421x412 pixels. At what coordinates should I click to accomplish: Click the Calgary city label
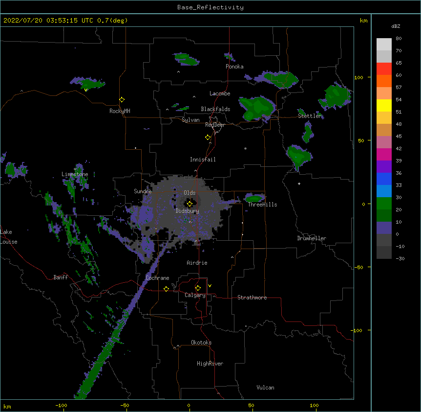coord(195,295)
